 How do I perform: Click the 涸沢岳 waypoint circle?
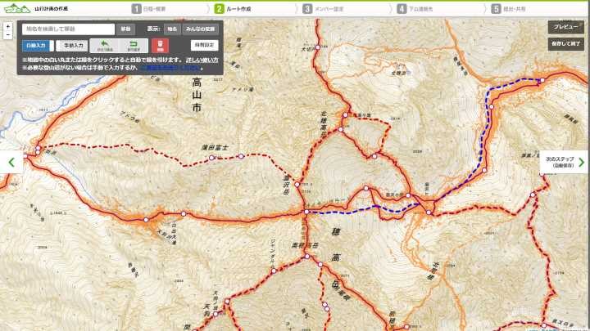pyautogui.click(x=297, y=184)
